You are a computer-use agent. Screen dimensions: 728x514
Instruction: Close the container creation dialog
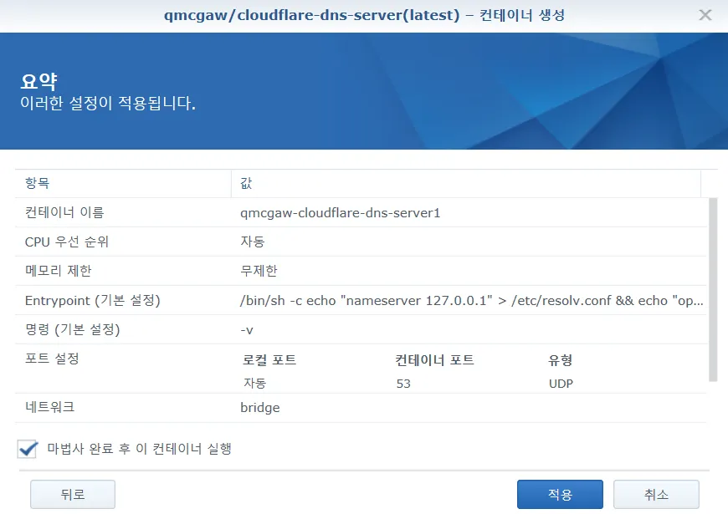click(x=705, y=15)
